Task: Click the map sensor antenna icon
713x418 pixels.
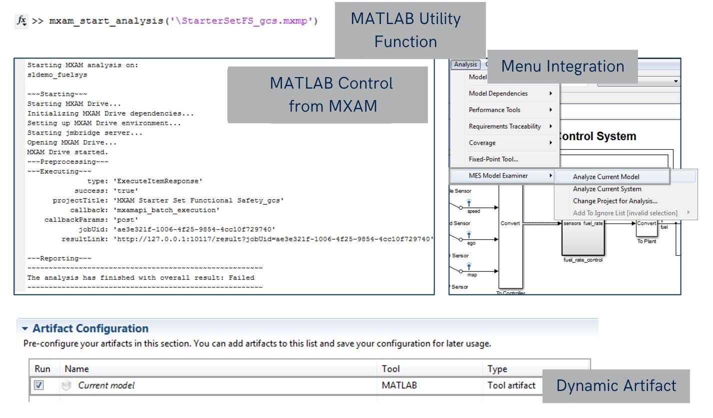Action: (468, 266)
